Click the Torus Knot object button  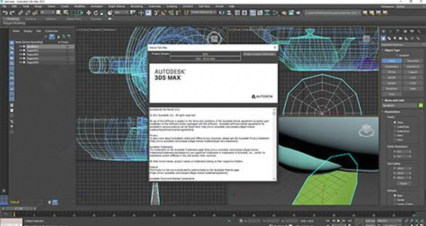(x=413, y=61)
